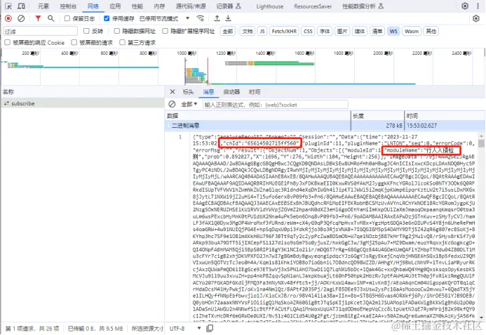Select the binary message row
Image resolution: width=486 pixels, height=335 pixels.
coord(325,126)
